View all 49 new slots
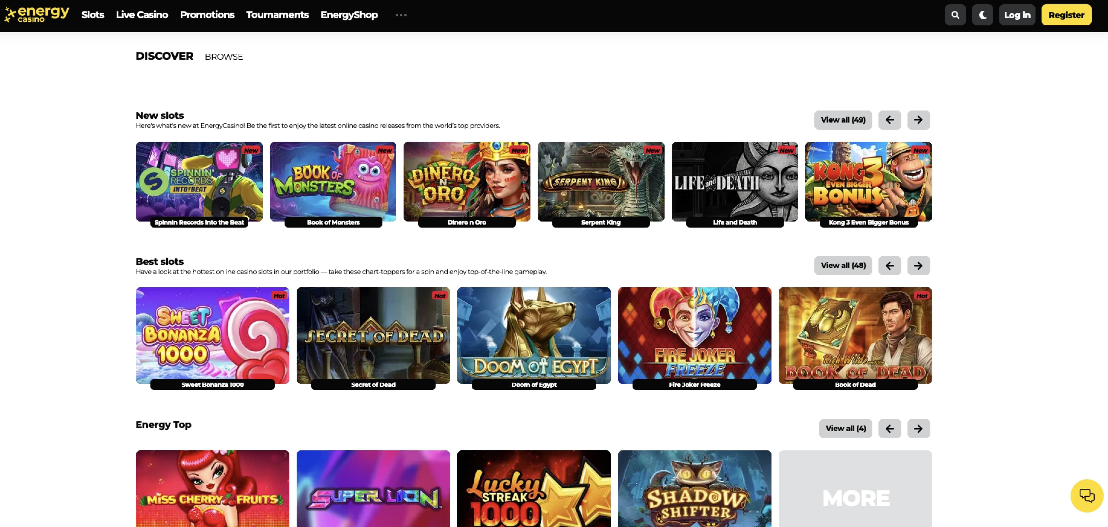 pyautogui.click(x=842, y=120)
